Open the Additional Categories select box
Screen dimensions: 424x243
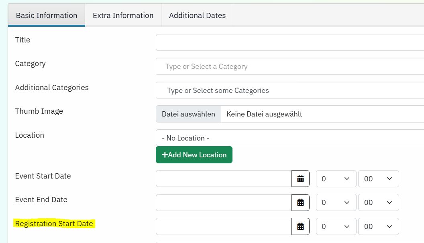(x=289, y=90)
